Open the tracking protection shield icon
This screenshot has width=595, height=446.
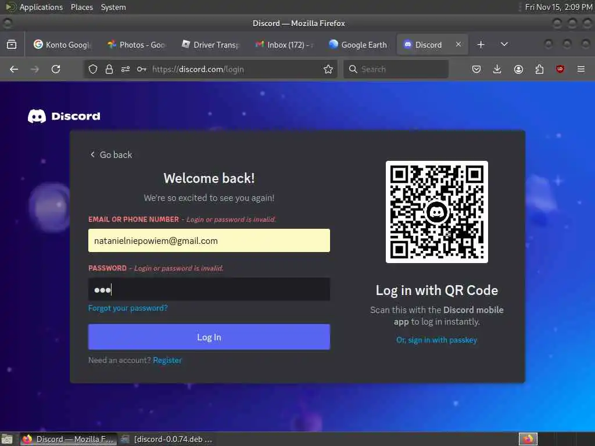[x=93, y=69]
